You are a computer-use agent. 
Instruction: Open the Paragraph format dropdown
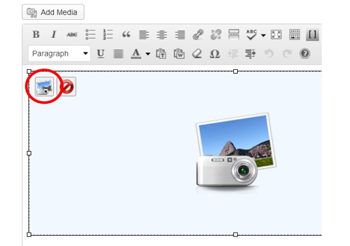tap(60, 54)
